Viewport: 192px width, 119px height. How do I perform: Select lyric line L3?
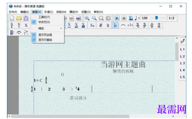[182, 63]
